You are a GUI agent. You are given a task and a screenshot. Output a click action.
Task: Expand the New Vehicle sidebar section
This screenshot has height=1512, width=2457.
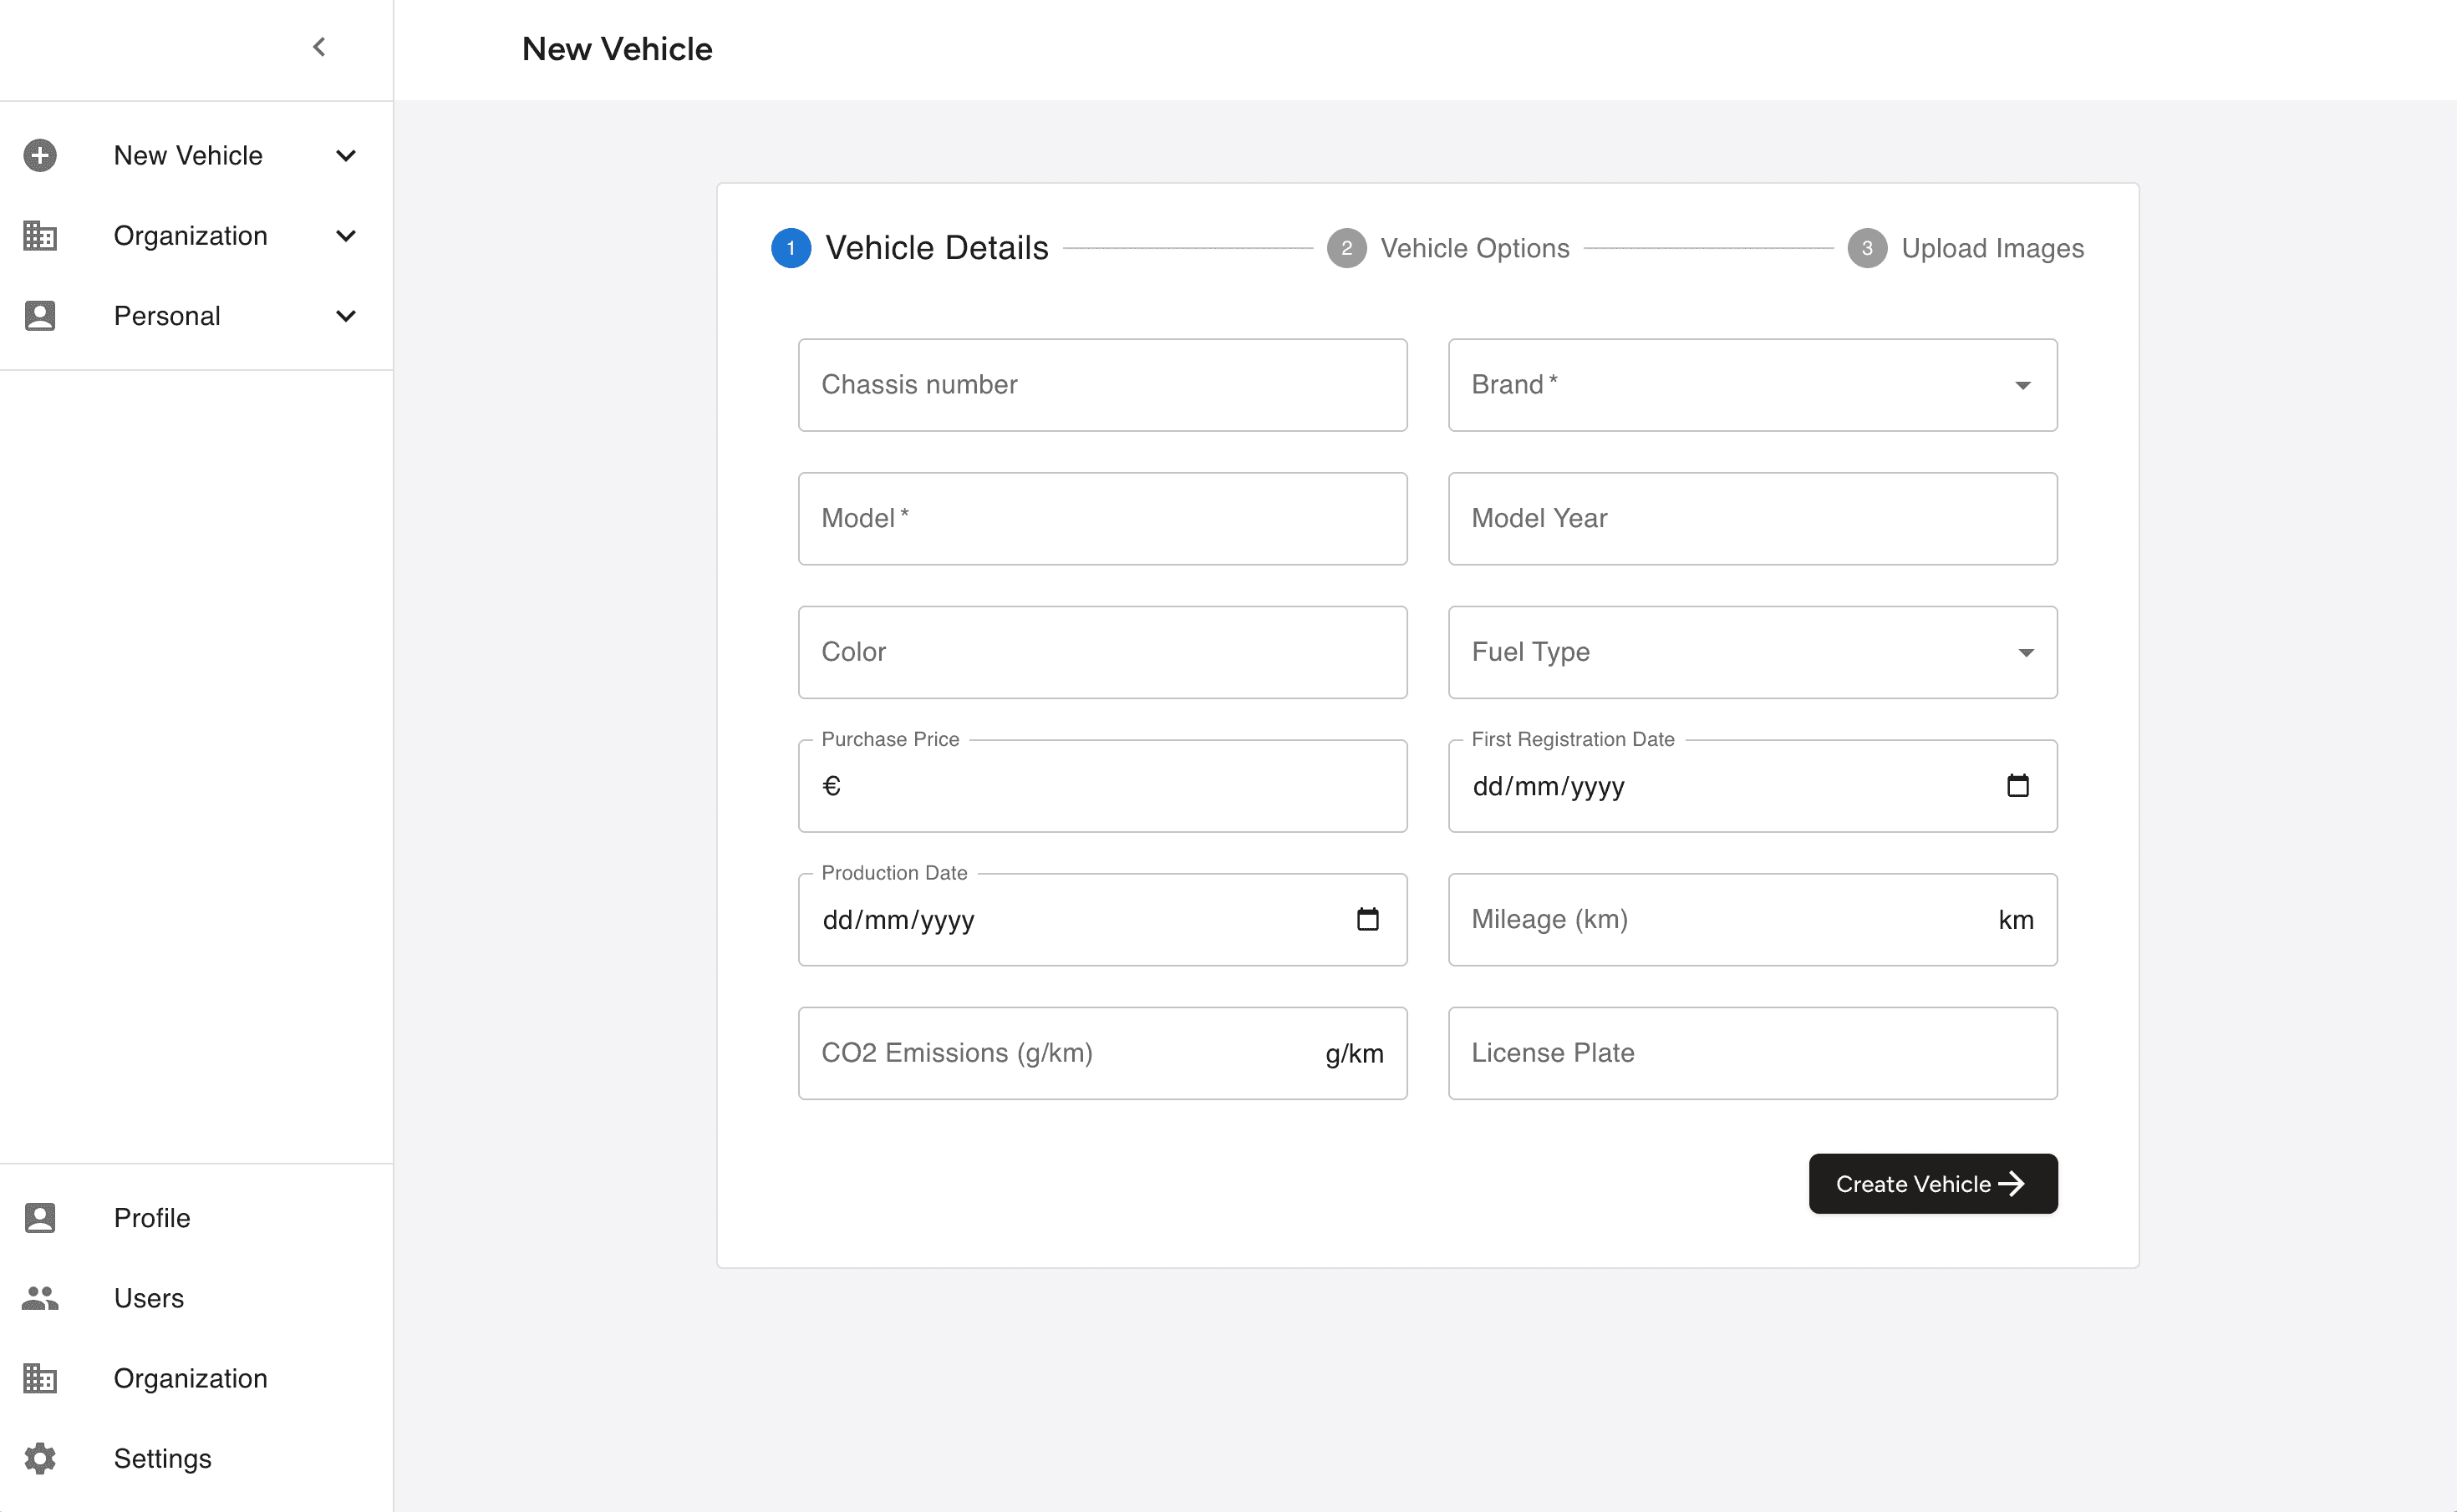346,155
